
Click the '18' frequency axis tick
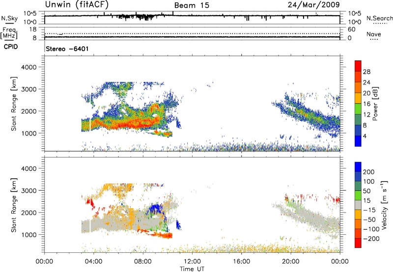tap(33, 29)
